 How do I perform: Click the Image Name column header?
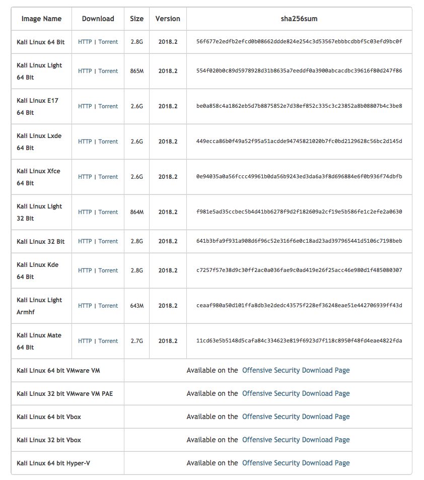[x=41, y=19]
